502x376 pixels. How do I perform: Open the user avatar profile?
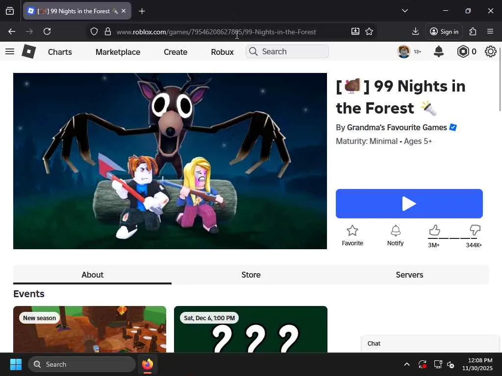[x=403, y=51]
